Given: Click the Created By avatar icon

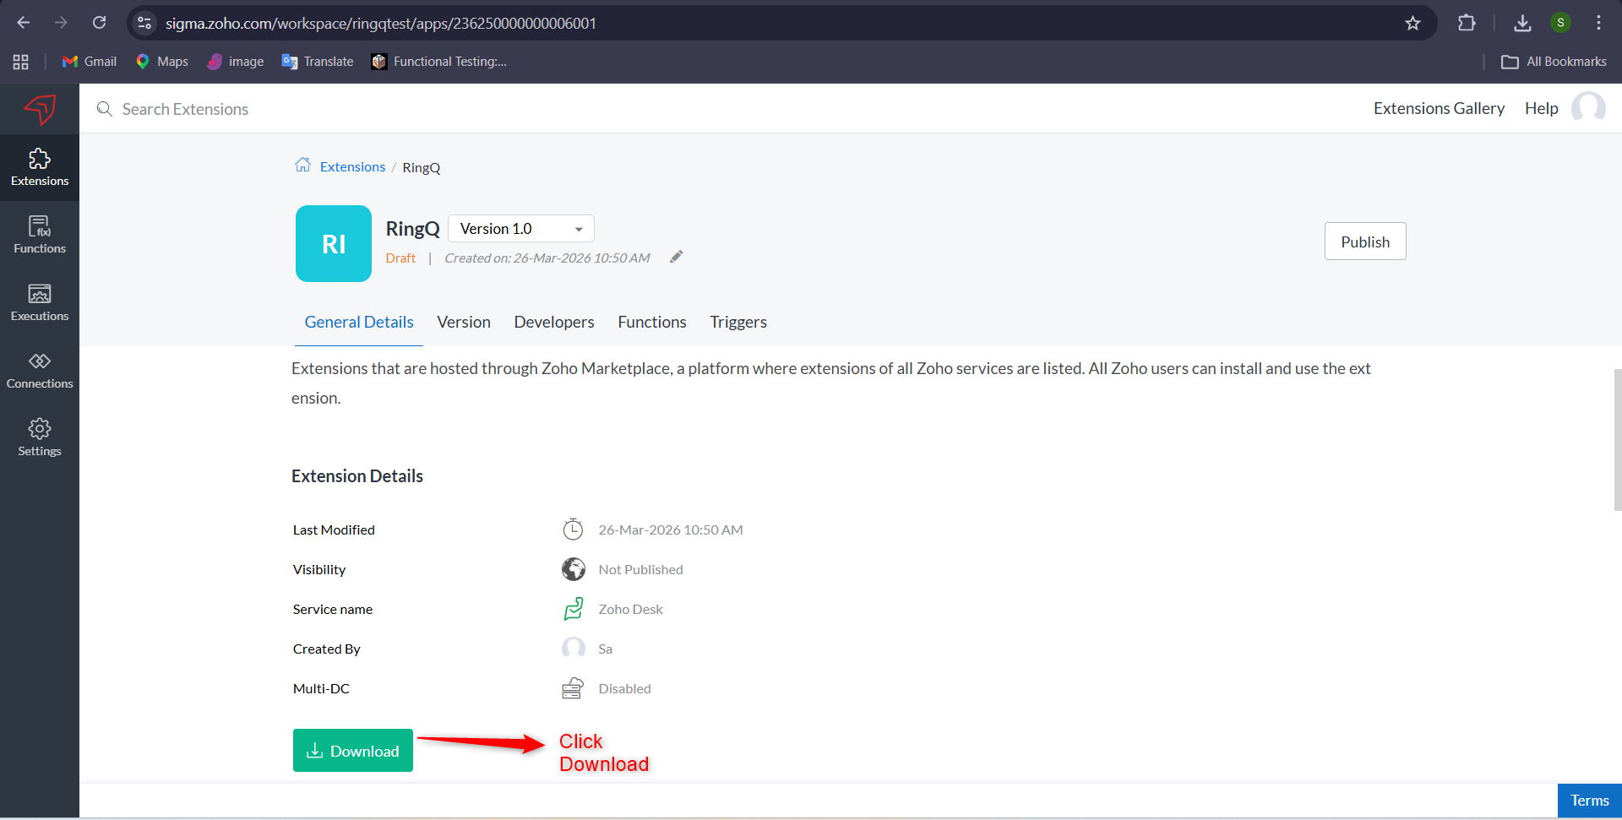Looking at the screenshot, I should coord(573,649).
